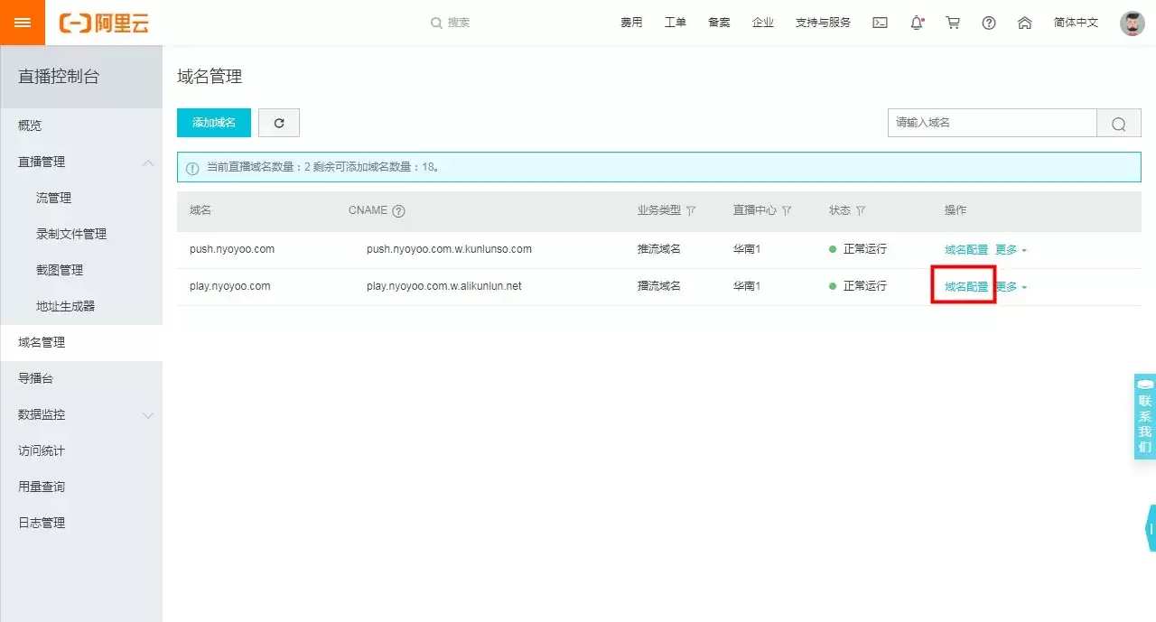Open the 工单 menu in header
This screenshot has height=622, width=1156.
676,23
